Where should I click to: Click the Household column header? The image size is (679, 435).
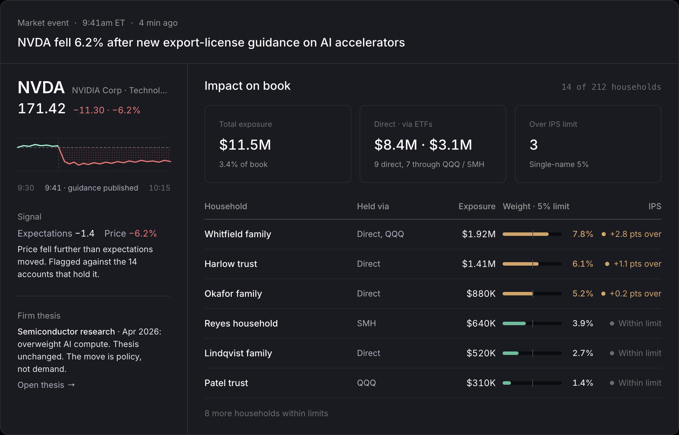click(x=226, y=206)
